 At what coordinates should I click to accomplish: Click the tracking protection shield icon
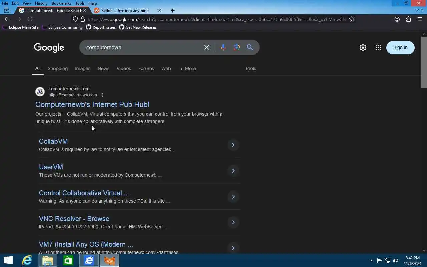point(75,19)
